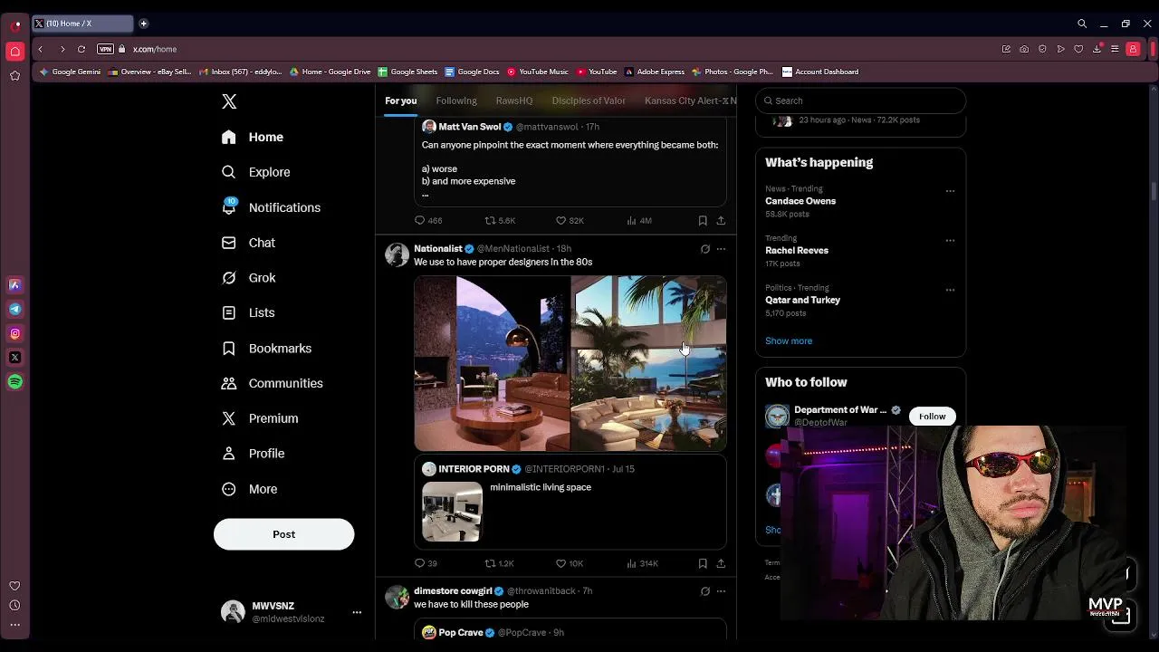This screenshot has width=1159, height=652.
Task: Open the Adobe Express bookmark
Action: (x=655, y=72)
